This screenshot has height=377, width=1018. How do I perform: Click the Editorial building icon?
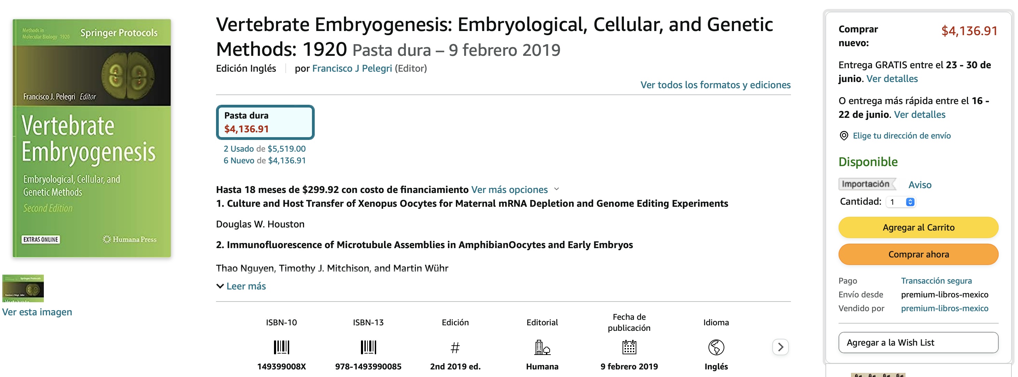click(x=542, y=347)
